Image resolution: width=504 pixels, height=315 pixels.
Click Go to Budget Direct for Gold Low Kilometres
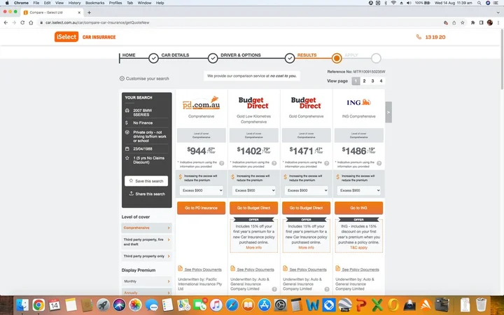pos(253,208)
